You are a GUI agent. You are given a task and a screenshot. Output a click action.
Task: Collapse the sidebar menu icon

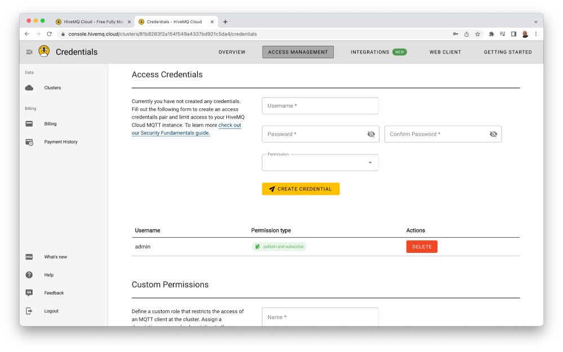tap(29, 52)
